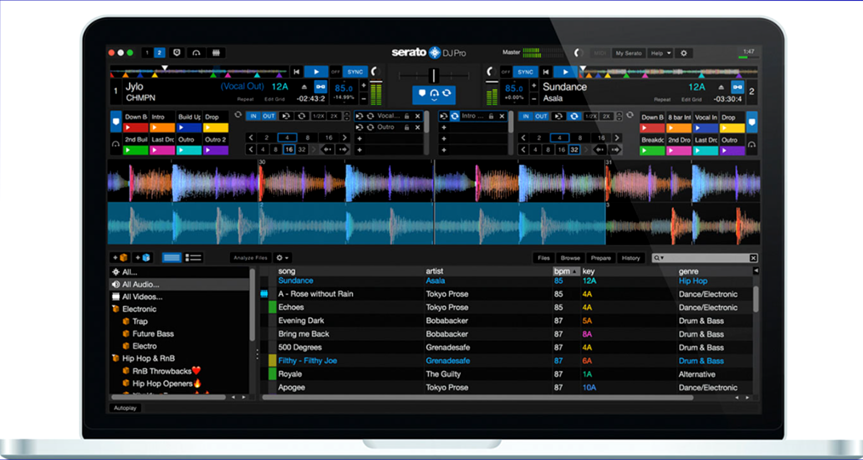Toggle keylock next to 12A on deck 1
The height and width of the screenshot is (460, 863).
pos(320,87)
